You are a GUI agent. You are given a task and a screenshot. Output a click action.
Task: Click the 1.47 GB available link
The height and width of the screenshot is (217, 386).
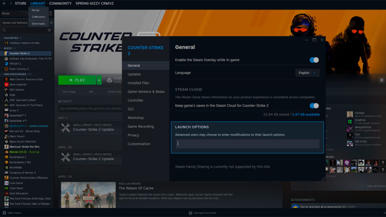tap(306, 115)
